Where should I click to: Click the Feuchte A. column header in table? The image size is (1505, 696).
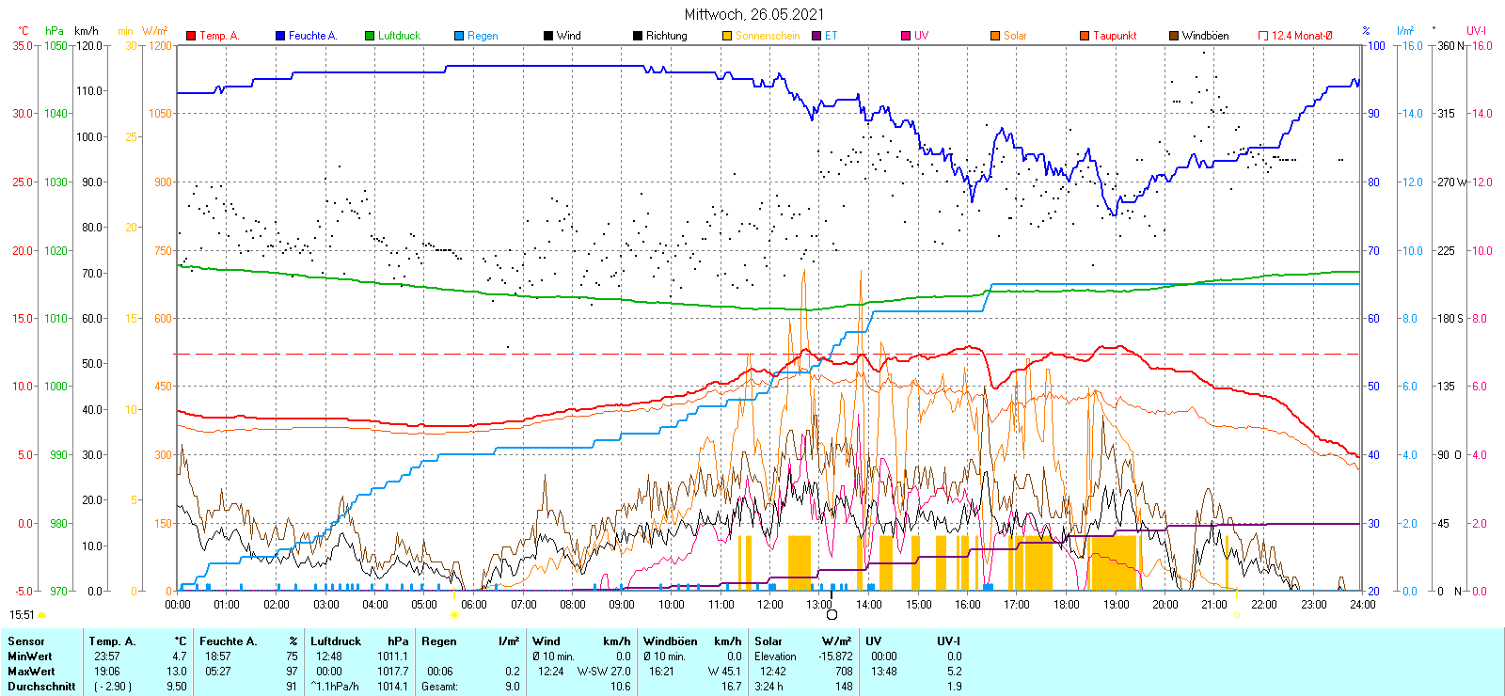(229, 641)
